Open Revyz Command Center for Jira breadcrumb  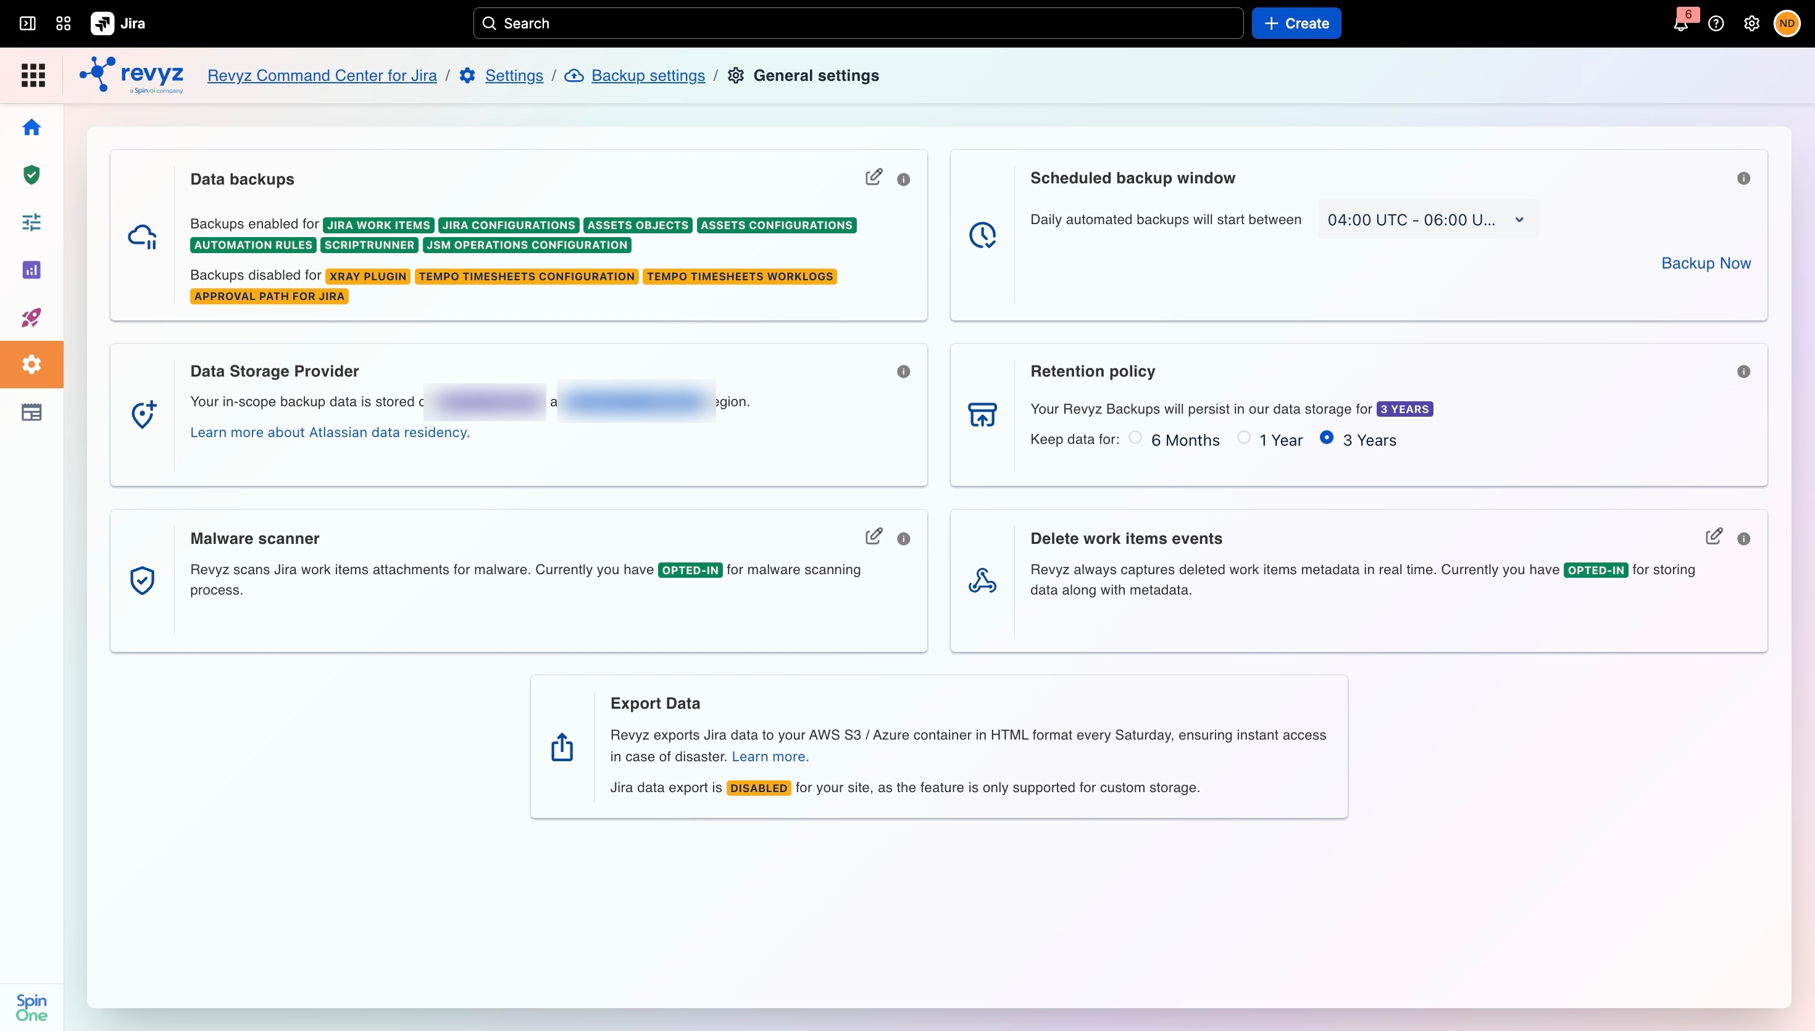point(322,75)
